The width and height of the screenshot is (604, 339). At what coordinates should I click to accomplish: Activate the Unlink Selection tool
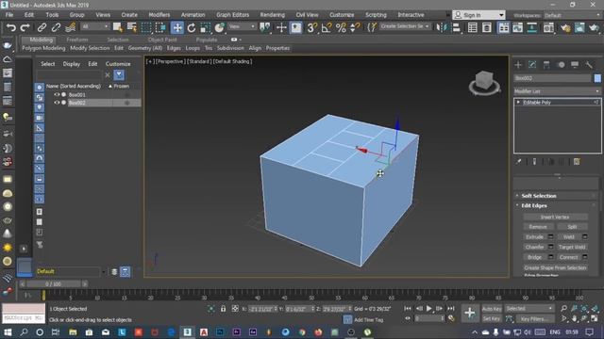(x=56, y=27)
